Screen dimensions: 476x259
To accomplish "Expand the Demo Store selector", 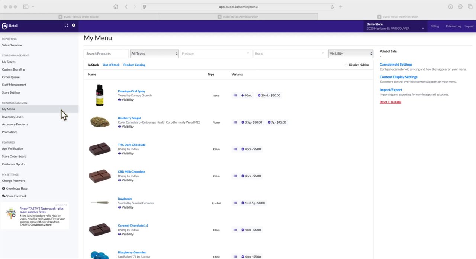I will click(395, 26).
